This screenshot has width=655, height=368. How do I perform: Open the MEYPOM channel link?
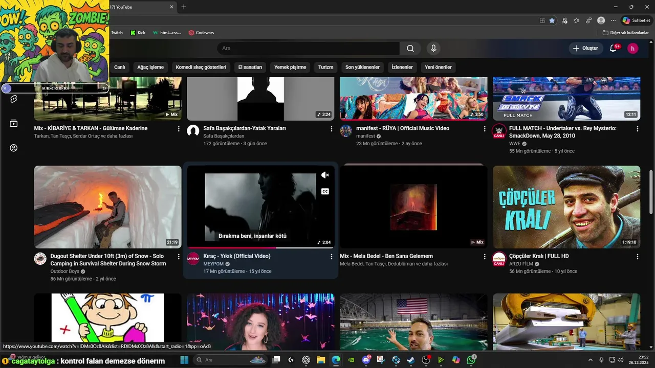pyautogui.click(x=213, y=264)
